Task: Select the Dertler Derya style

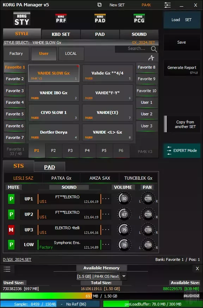Action: (x=54, y=133)
